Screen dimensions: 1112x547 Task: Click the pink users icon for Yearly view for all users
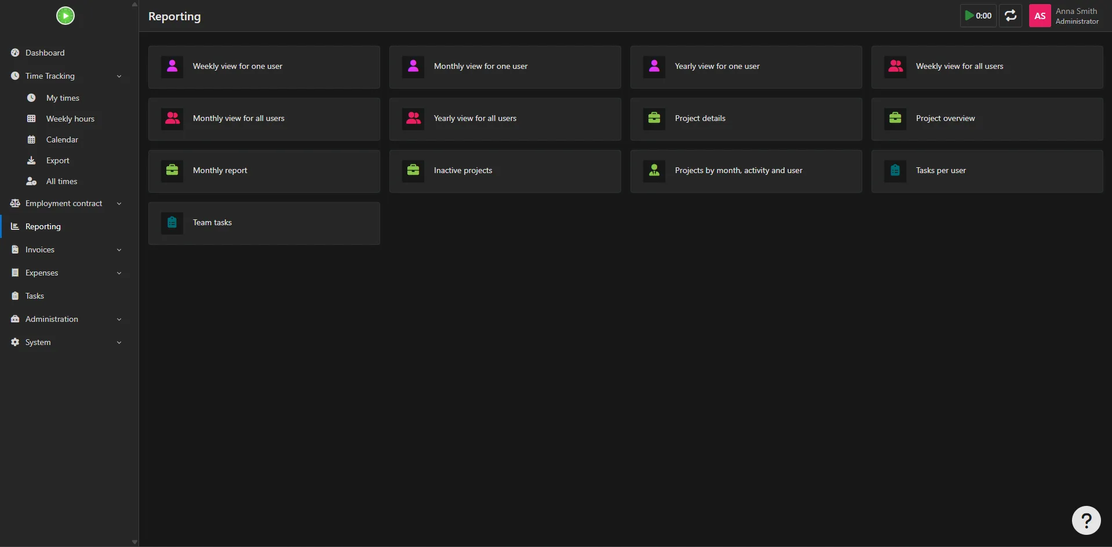coord(413,119)
